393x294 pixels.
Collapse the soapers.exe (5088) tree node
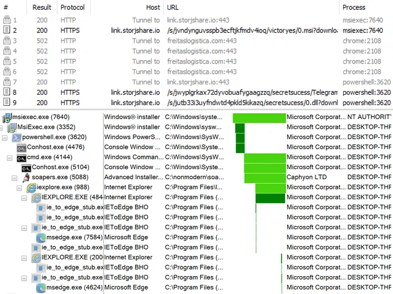(x=14, y=178)
